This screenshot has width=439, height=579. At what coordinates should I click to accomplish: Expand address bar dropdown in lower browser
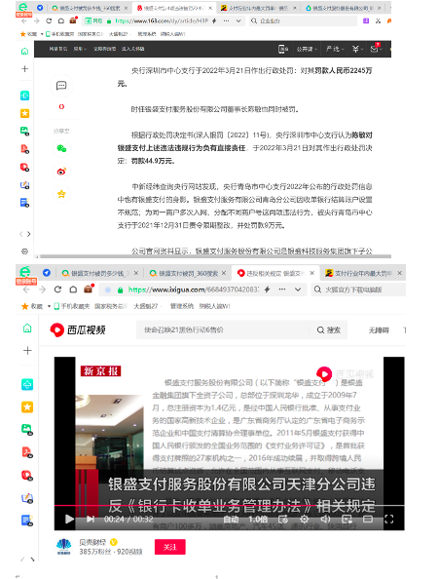pos(298,289)
